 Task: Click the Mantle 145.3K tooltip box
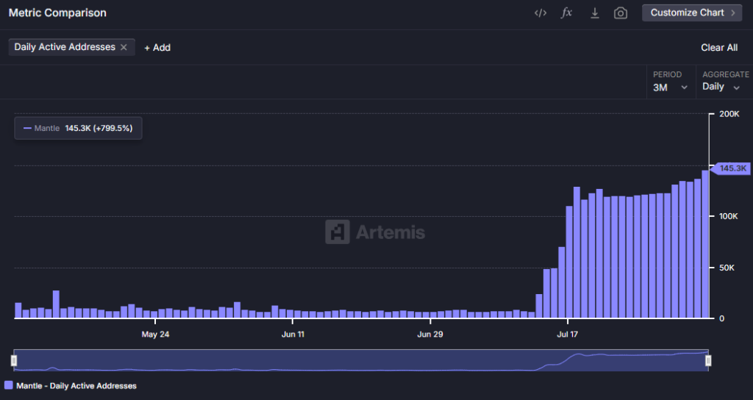point(78,128)
